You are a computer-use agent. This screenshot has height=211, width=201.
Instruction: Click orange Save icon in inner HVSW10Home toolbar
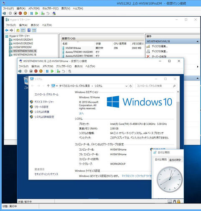coord(41,71)
